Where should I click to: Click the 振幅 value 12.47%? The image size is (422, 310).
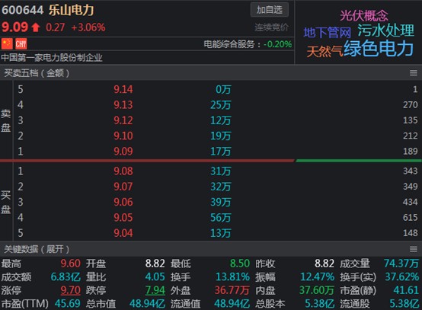tap(318, 277)
